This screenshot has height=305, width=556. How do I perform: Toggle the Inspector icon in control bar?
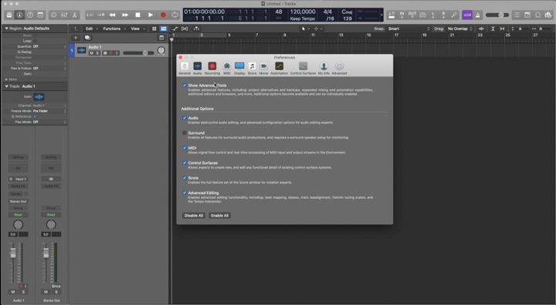click(20, 15)
